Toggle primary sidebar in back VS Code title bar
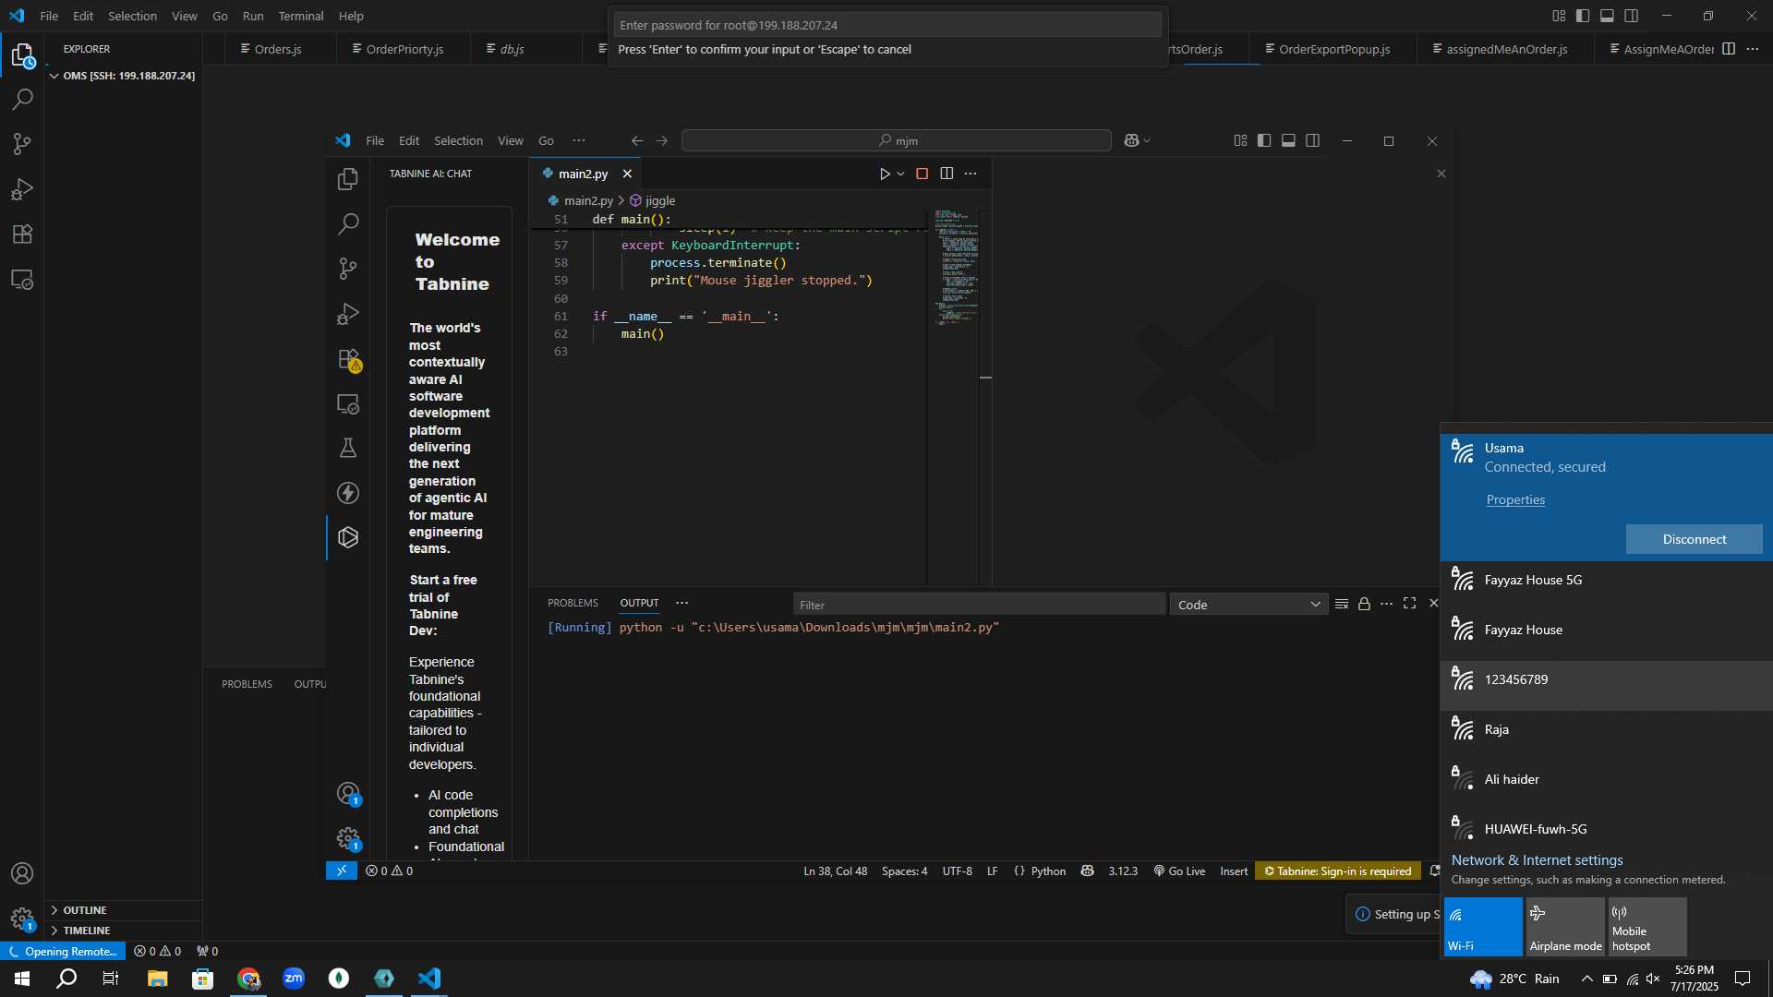 click(1583, 16)
